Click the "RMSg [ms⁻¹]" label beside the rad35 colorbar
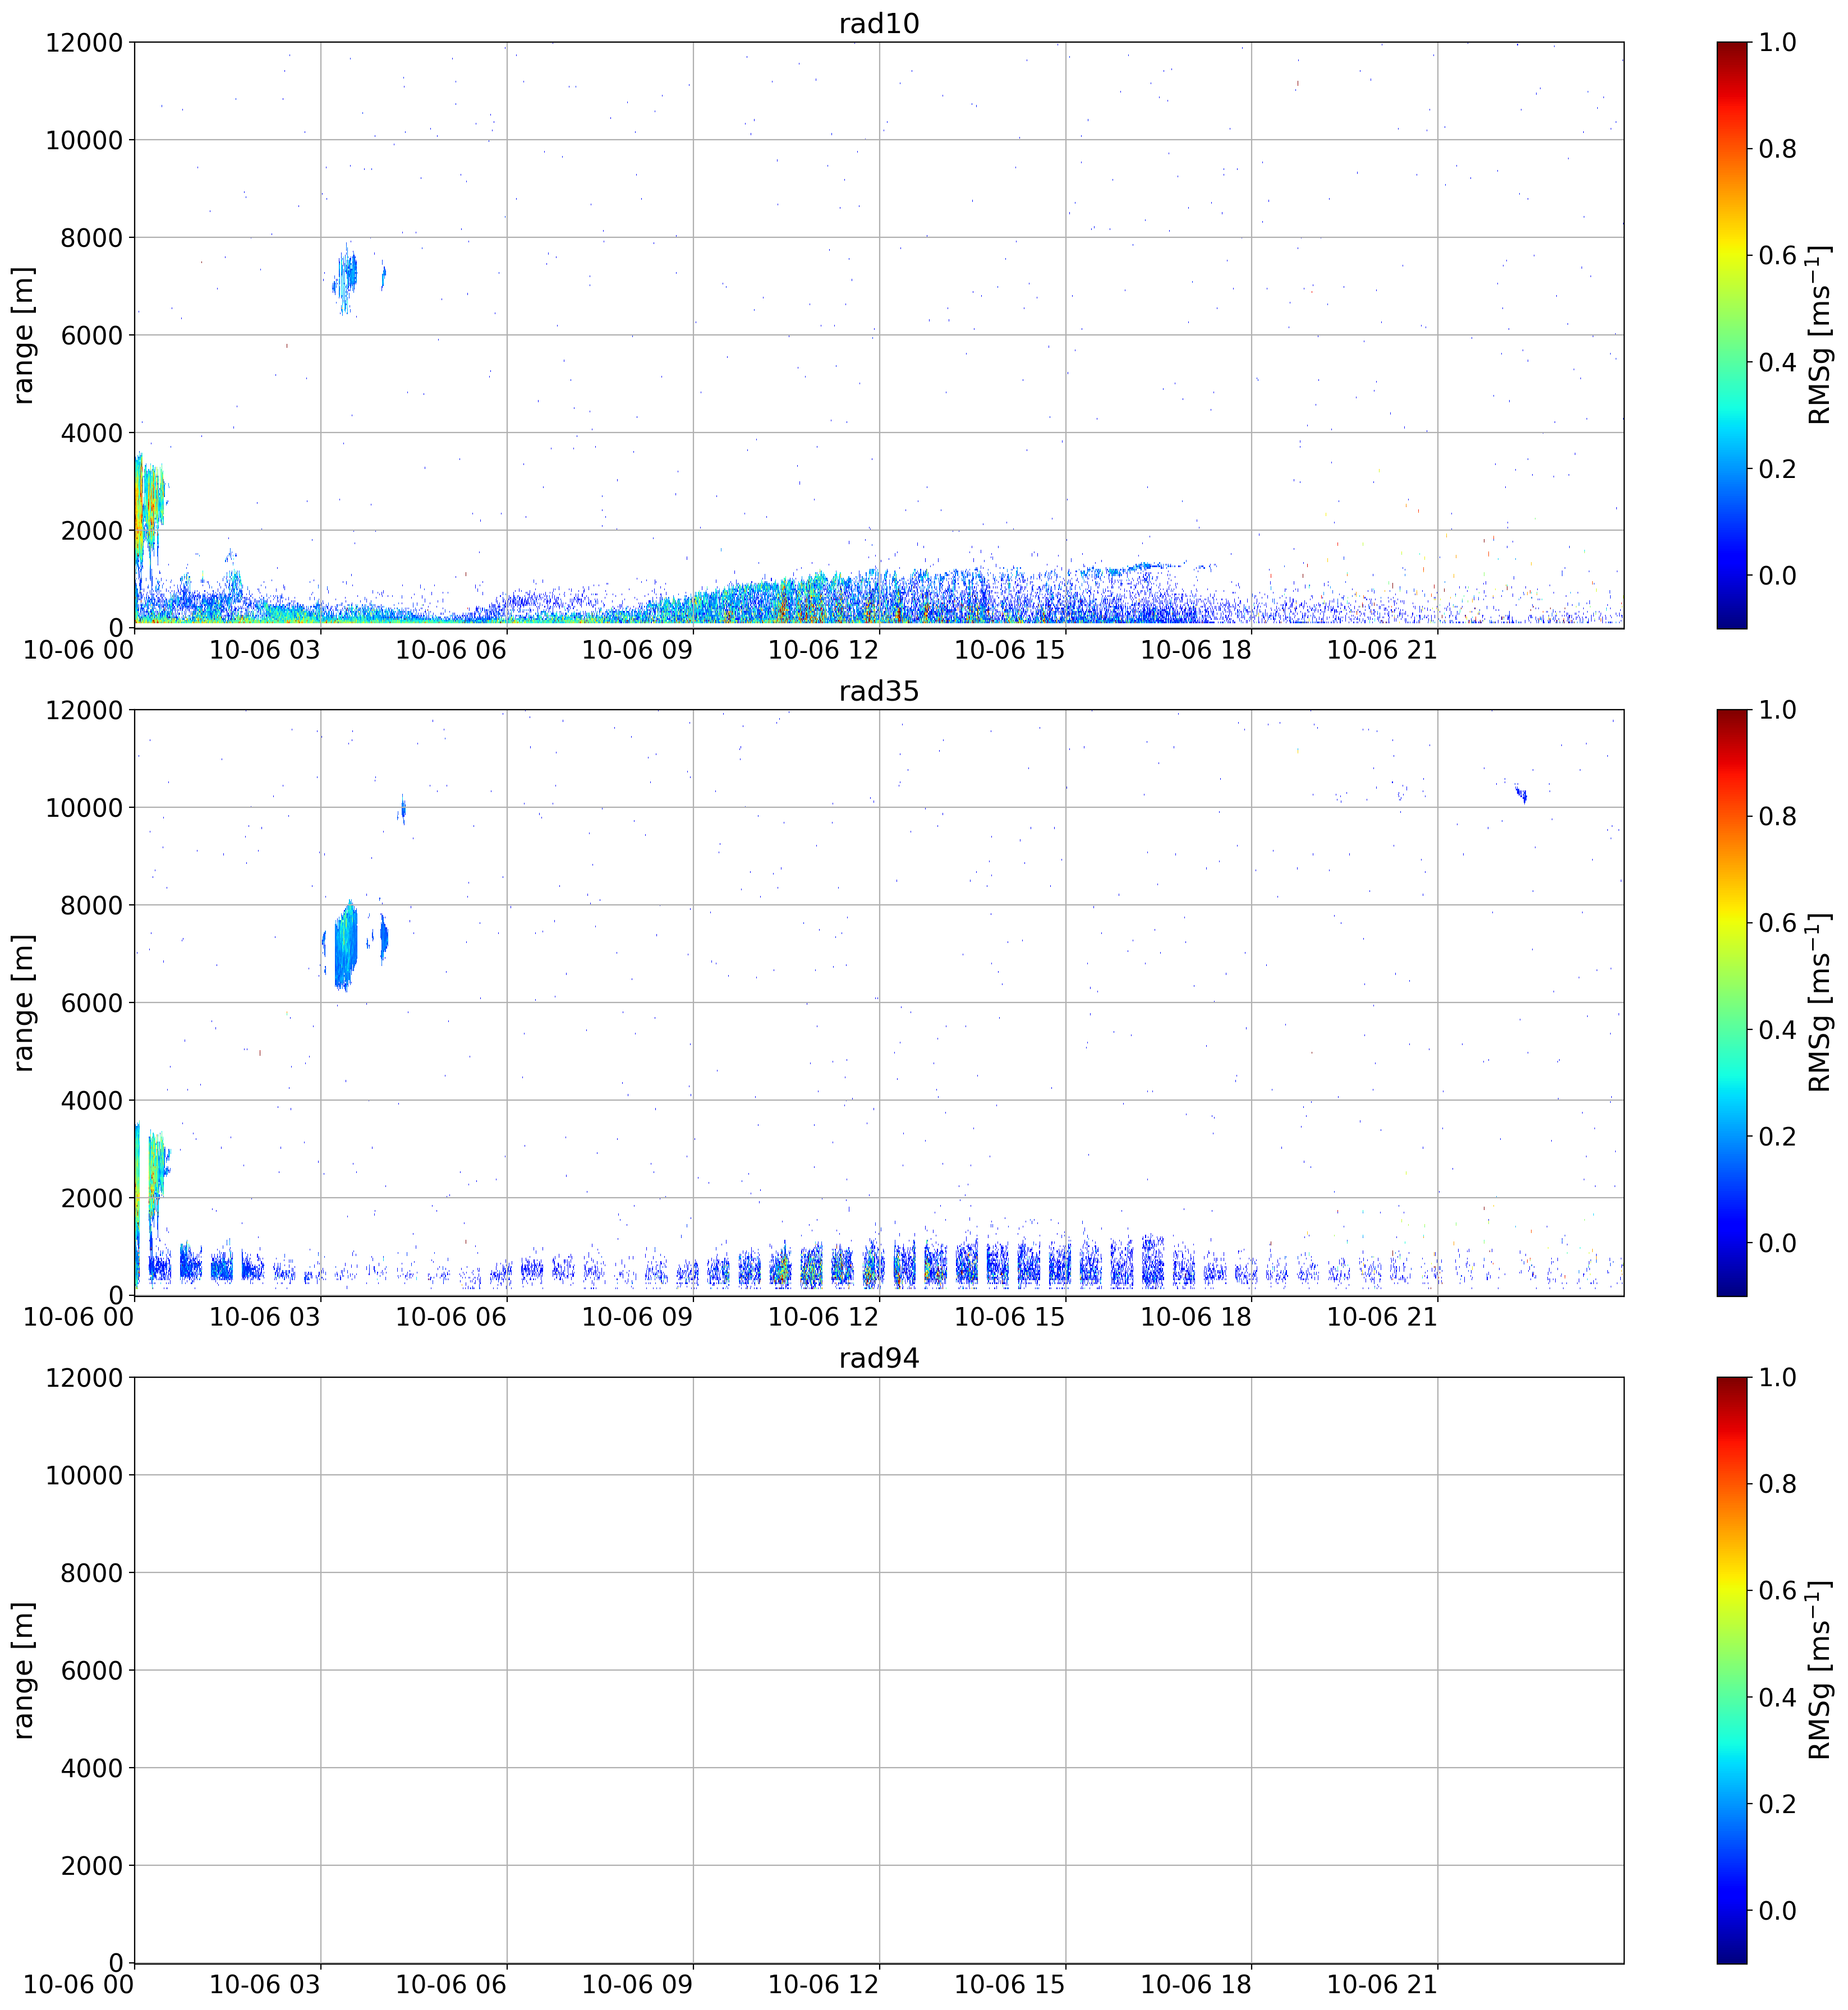The image size is (1848, 2010). click(1820, 1003)
